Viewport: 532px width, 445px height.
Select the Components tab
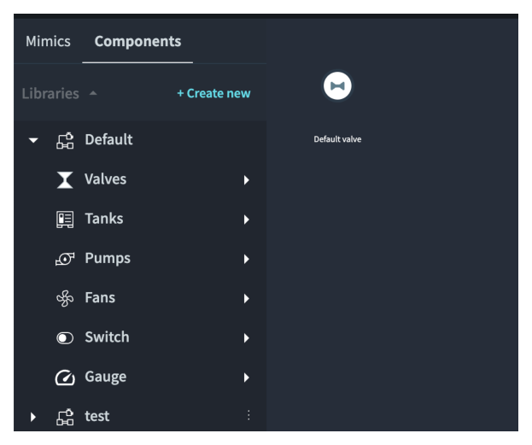(x=137, y=41)
